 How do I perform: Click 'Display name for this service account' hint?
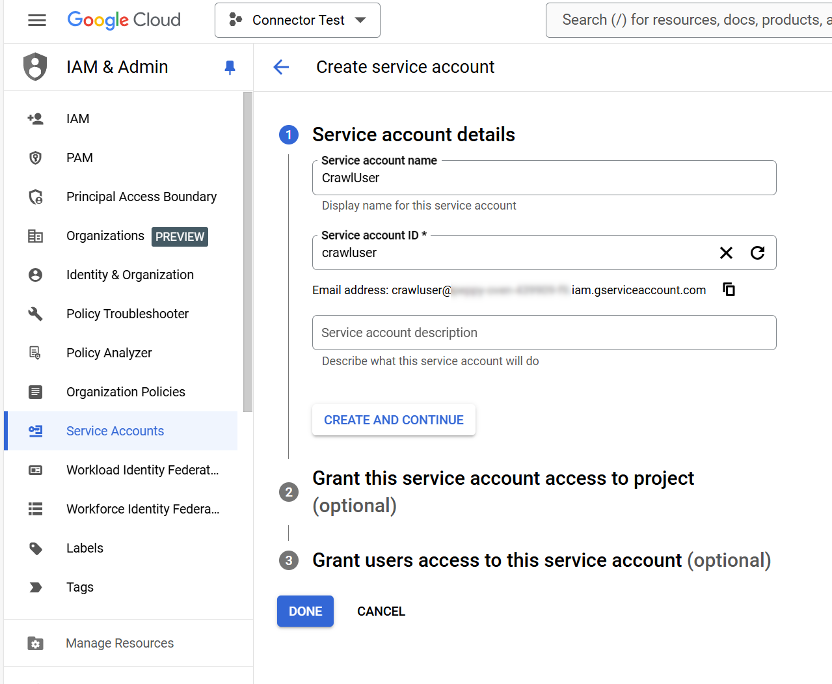click(419, 206)
